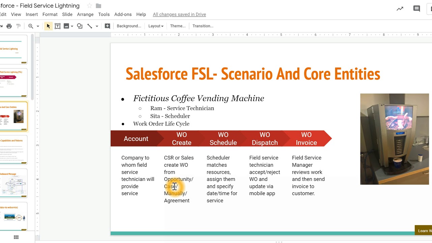This screenshot has width=432, height=243.
Task: Click the add comment icon
Action: 107,26
